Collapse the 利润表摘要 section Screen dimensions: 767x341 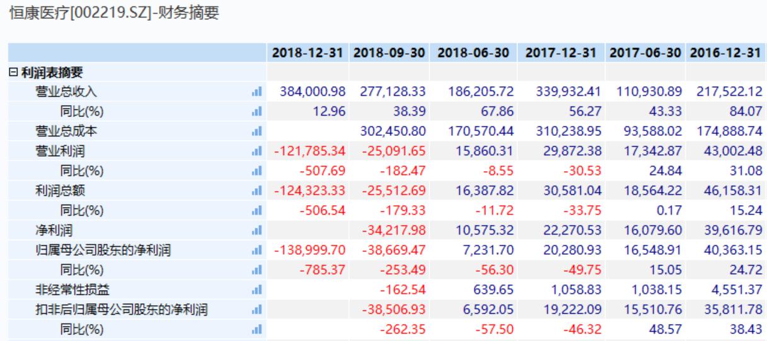coord(12,73)
